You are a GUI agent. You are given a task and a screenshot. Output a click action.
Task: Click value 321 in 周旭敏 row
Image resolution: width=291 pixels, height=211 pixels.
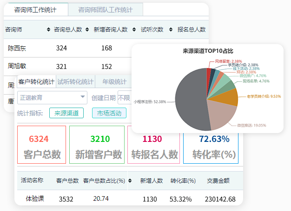(x=61, y=67)
